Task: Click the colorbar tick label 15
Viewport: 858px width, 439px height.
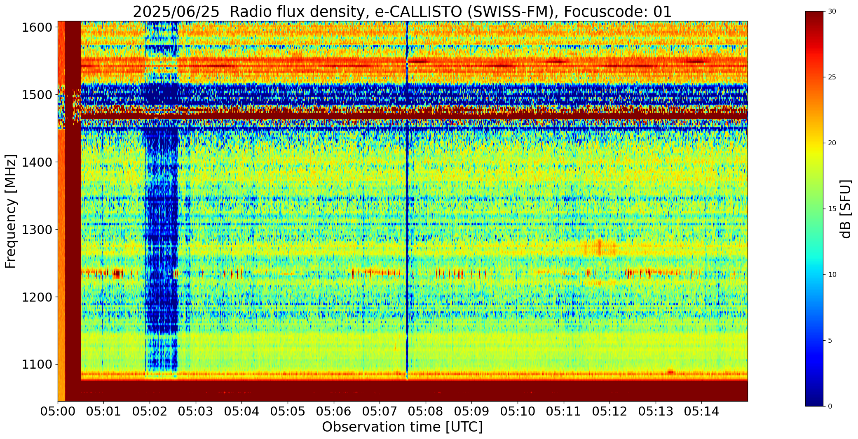Action: point(832,209)
